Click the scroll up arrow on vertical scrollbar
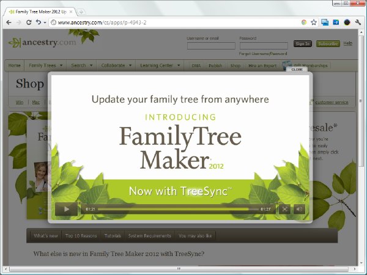Image resolution: width=367 pixels, height=275 pixels. pyautogui.click(x=361, y=32)
